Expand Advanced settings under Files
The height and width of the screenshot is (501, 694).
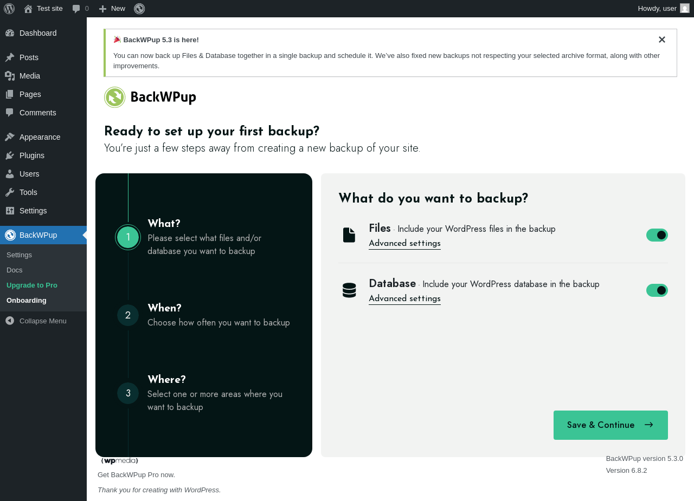point(404,243)
